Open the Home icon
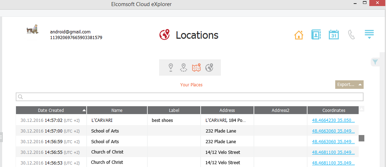This screenshot has width=386, height=167. point(299,35)
